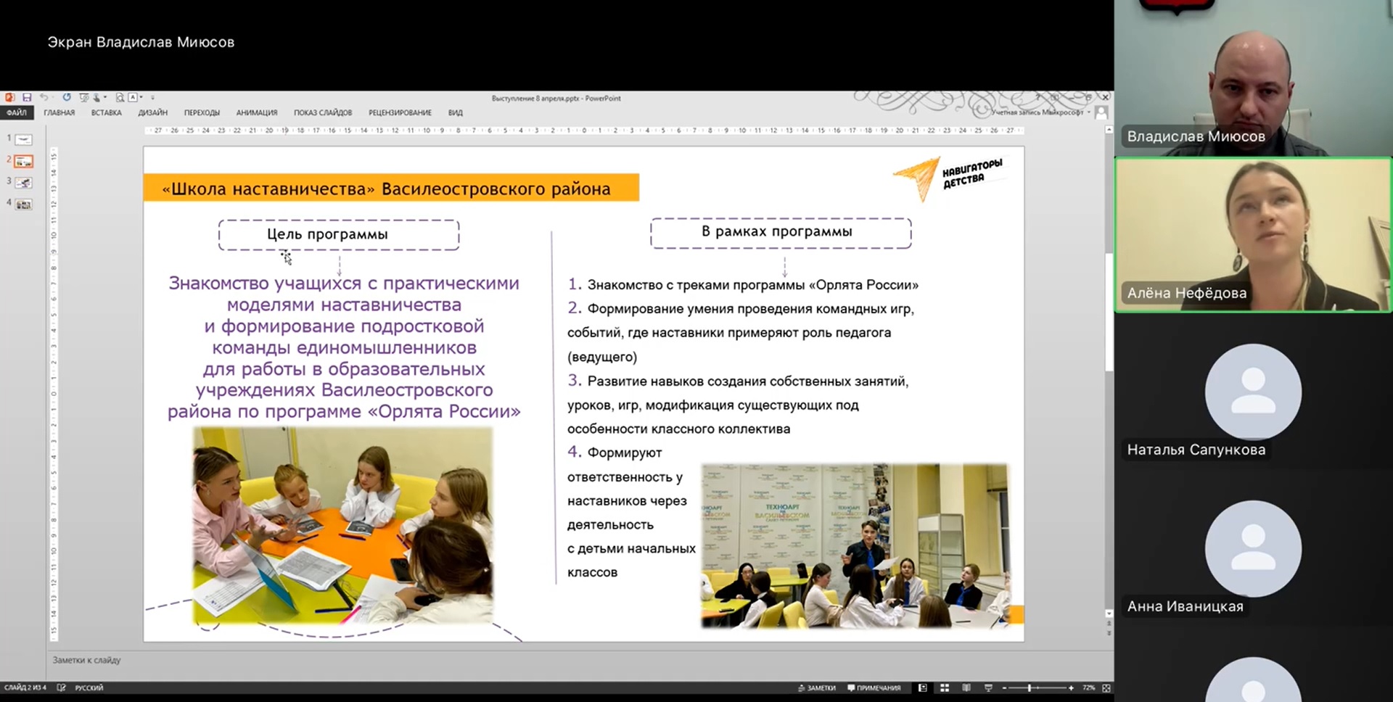This screenshot has height=702, width=1393.
Task: Click the PowerPoint help question mark icon
Action: (x=1037, y=97)
